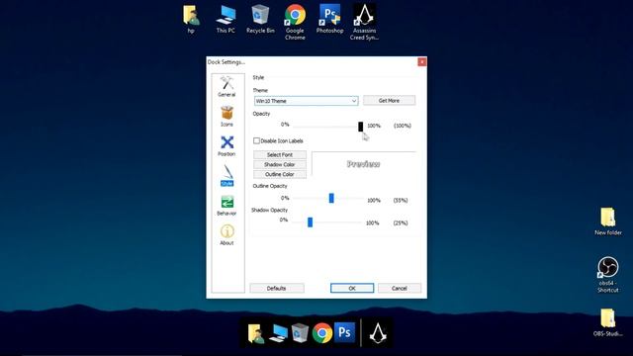
Task: Click Recycle Bin icon in the dock
Action: [300, 333]
